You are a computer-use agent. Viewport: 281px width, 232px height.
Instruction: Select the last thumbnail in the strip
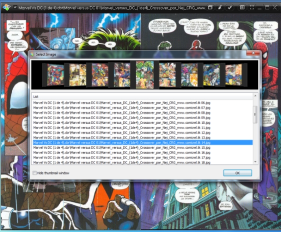(234, 75)
